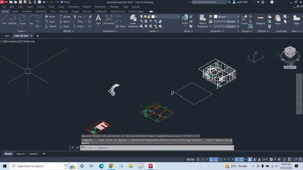Select the Text annotation tool
This screenshot has width=303, height=170.
[x=98, y=20]
